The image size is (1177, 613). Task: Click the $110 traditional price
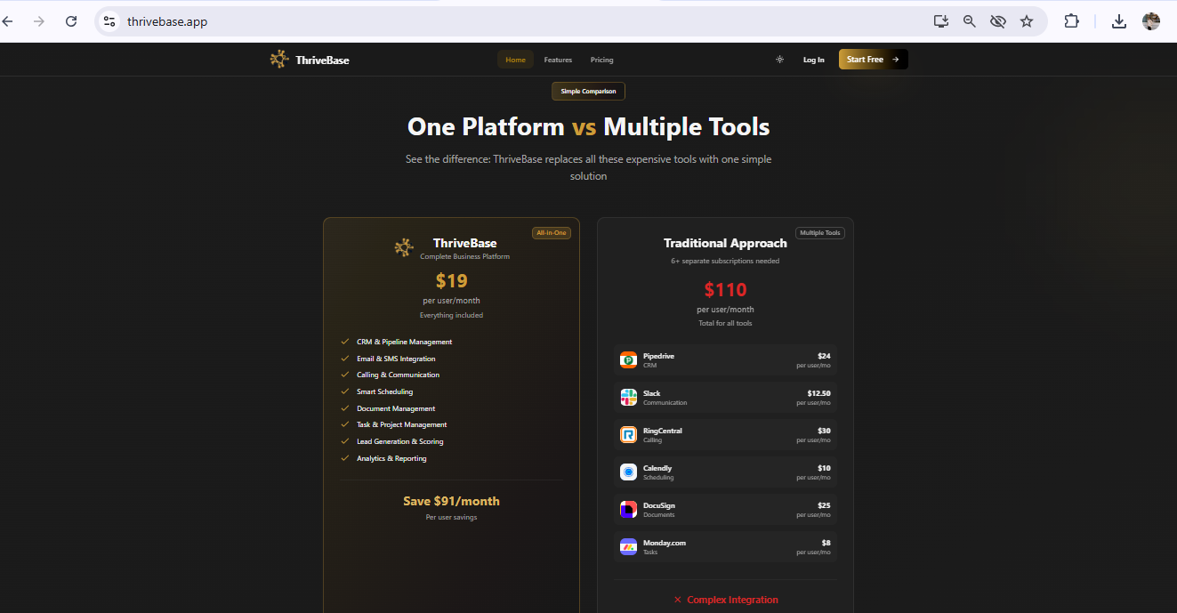[x=725, y=289]
